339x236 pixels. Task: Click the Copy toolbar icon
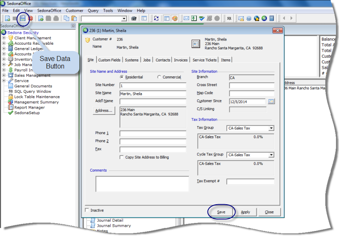tap(66, 18)
